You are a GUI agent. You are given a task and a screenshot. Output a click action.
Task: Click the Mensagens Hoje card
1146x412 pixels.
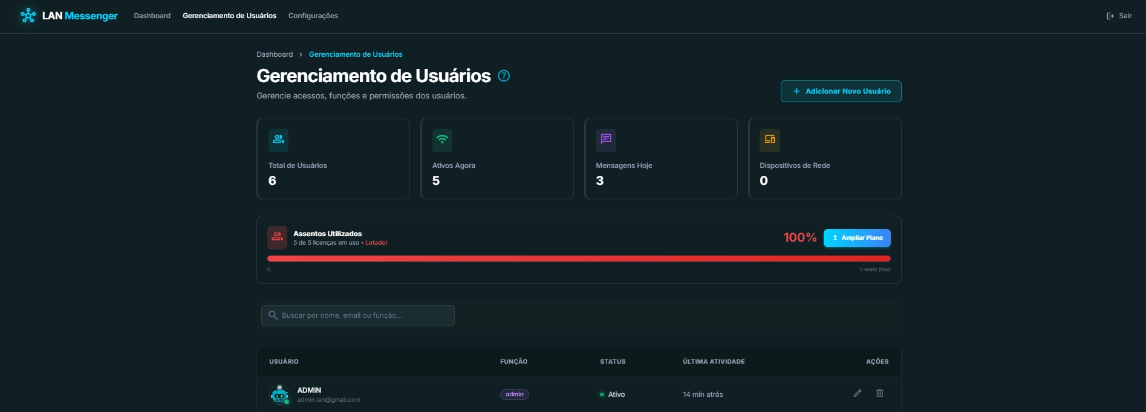coord(661,158)
